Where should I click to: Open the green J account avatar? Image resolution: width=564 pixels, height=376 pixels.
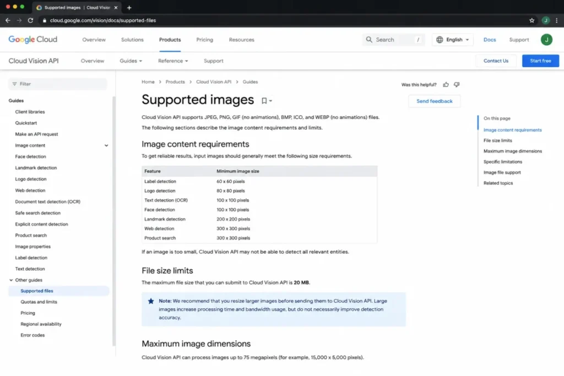pyautogui.click(x=546, y=40)
